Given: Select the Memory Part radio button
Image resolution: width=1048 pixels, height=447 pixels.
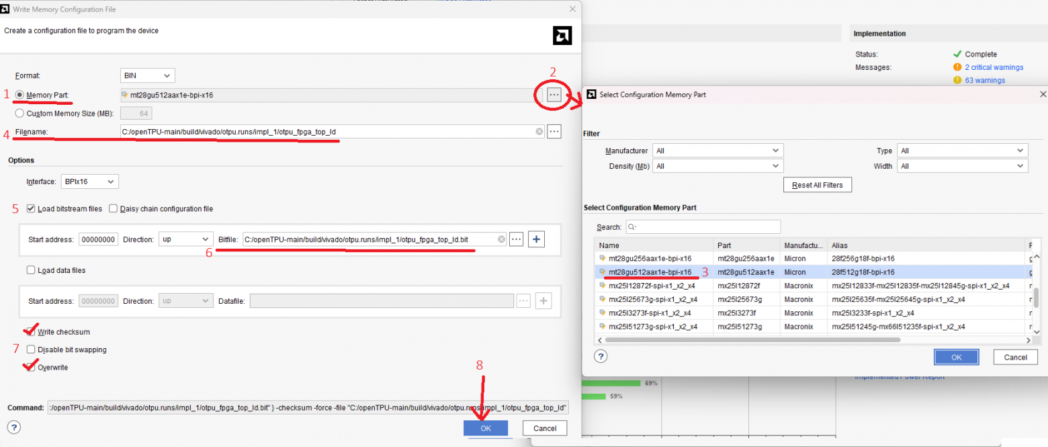Looking at the screenshot, I should coord(20,95).
